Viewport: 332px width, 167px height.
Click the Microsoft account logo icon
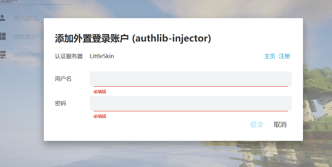pyautogui.click(x=2, y=37)
